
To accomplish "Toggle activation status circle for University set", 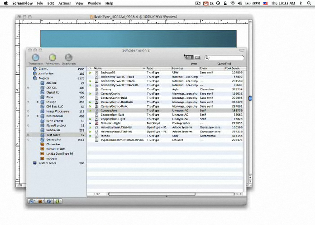I will pos(28,140).
